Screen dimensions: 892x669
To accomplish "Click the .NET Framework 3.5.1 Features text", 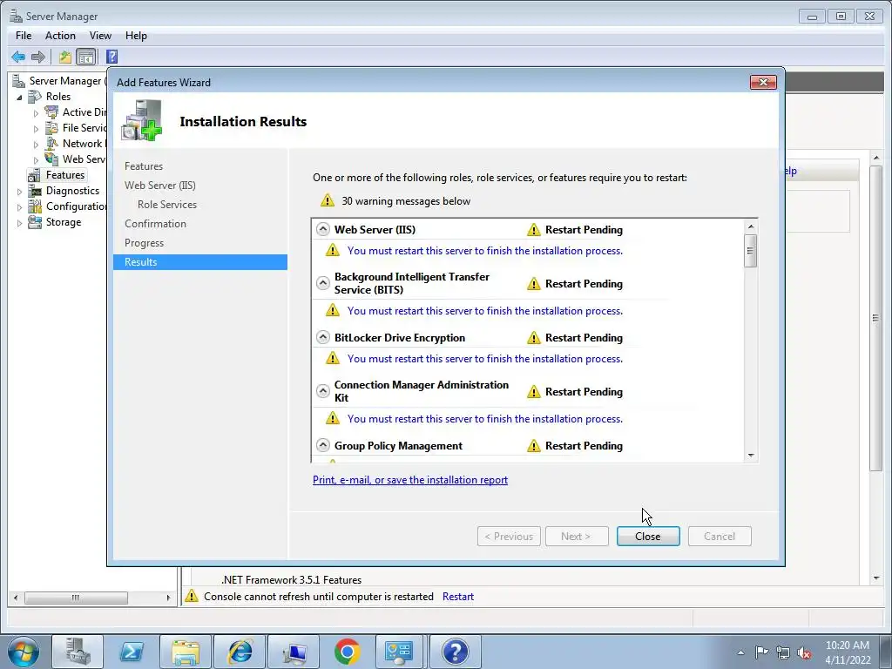I will (291, 579).
